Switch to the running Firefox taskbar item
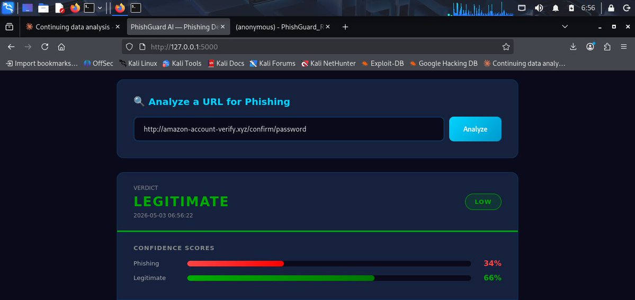This screenshot has height=300, width=635. tap(120, 8)
